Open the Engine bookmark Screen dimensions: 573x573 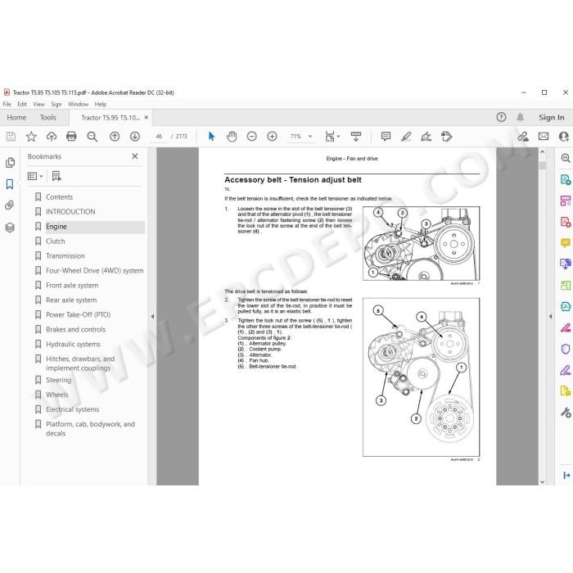56,227
